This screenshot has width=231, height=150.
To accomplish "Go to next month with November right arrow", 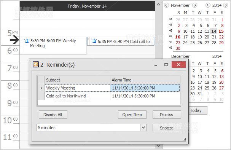I will pyautogui.click(x=194, y=5).
